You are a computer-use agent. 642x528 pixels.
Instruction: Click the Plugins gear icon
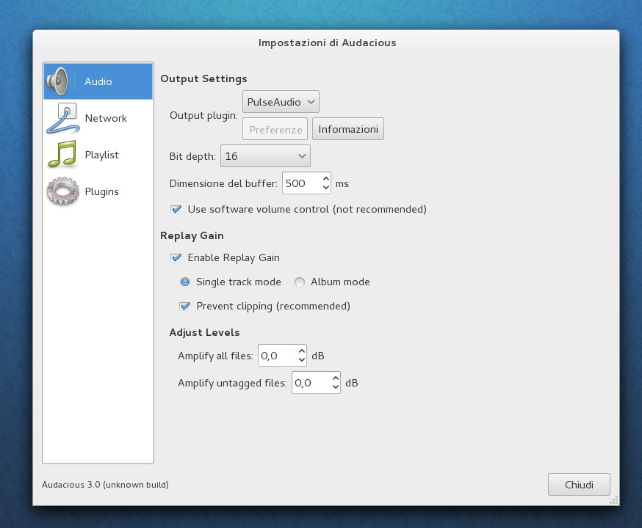62,191
